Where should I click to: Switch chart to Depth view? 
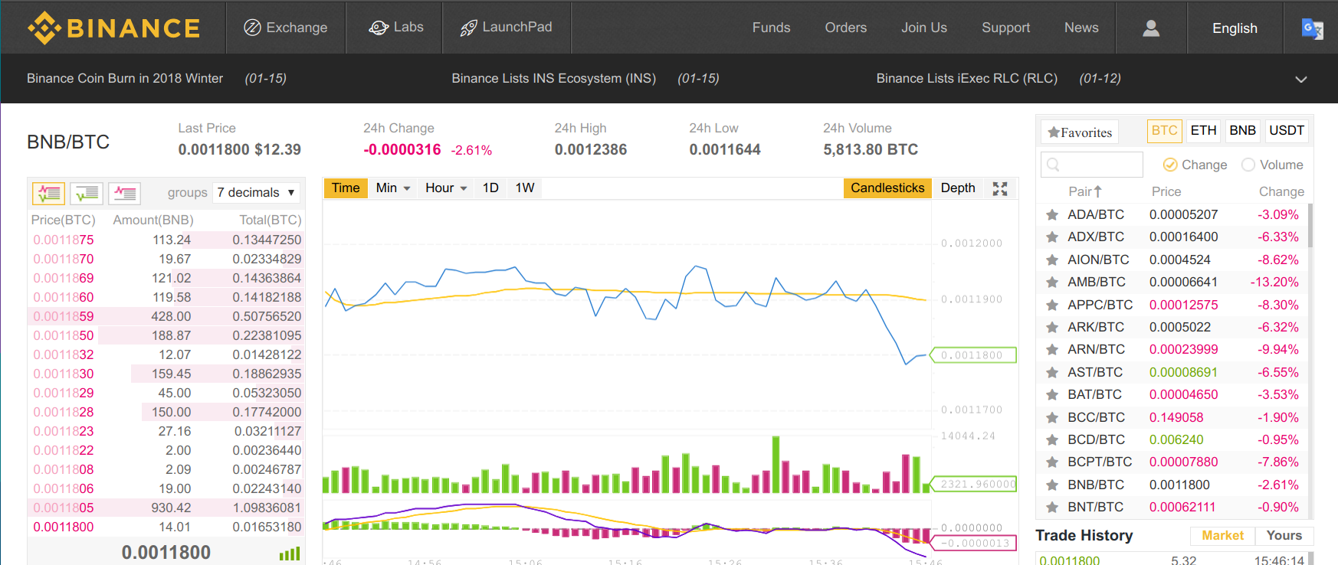(958, 188)
